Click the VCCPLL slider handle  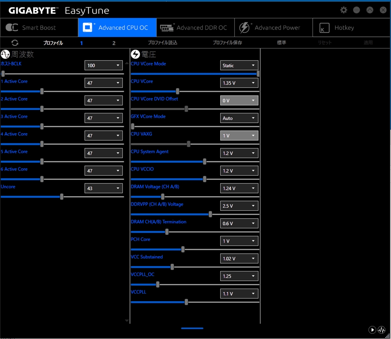[x=186, y=302]
